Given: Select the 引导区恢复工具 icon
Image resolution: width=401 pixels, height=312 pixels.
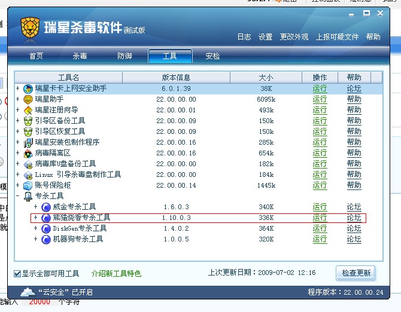Looking at the screenshot, I should (28, 131).
